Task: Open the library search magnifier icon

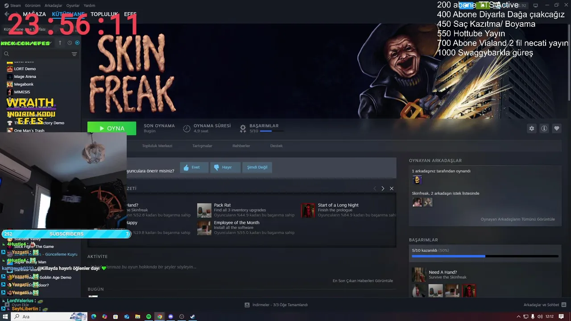Action: coord(6,54)
